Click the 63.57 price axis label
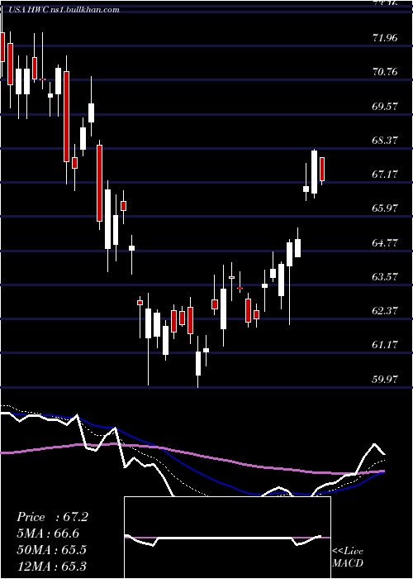413x579 pixels. 386,277
